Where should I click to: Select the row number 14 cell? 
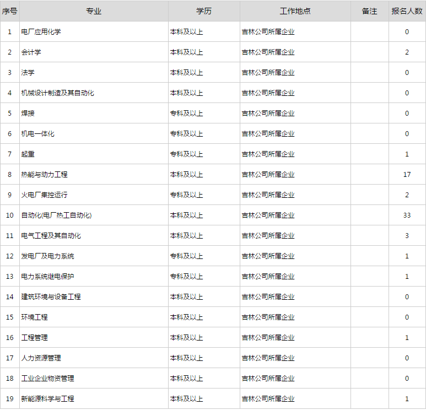coord(9,297)
